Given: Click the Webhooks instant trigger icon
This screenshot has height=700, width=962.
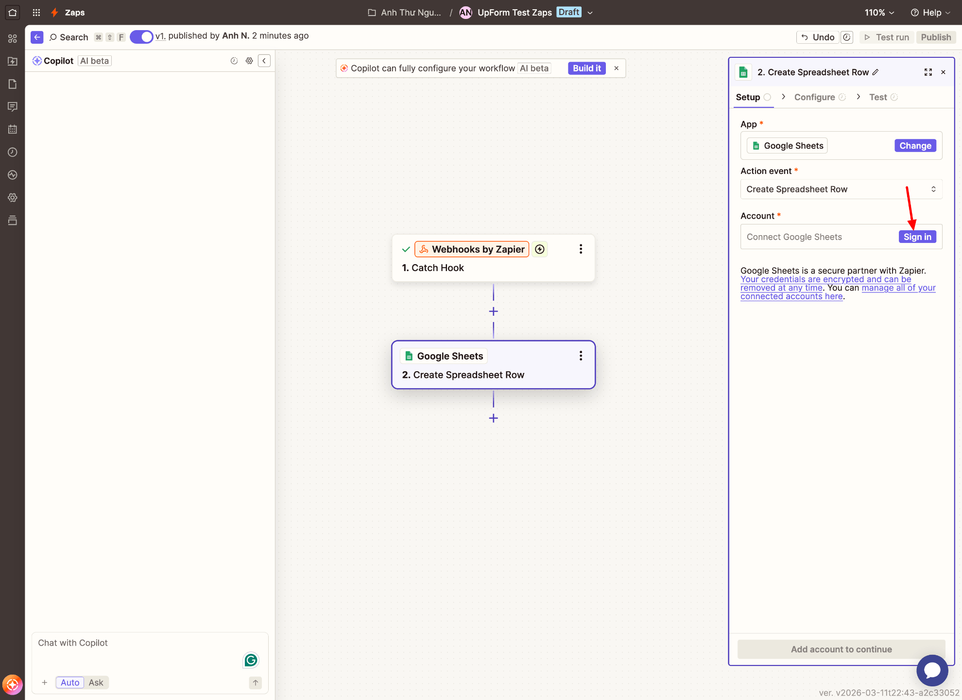Looking at the screenshot, I should pos(540,249).
